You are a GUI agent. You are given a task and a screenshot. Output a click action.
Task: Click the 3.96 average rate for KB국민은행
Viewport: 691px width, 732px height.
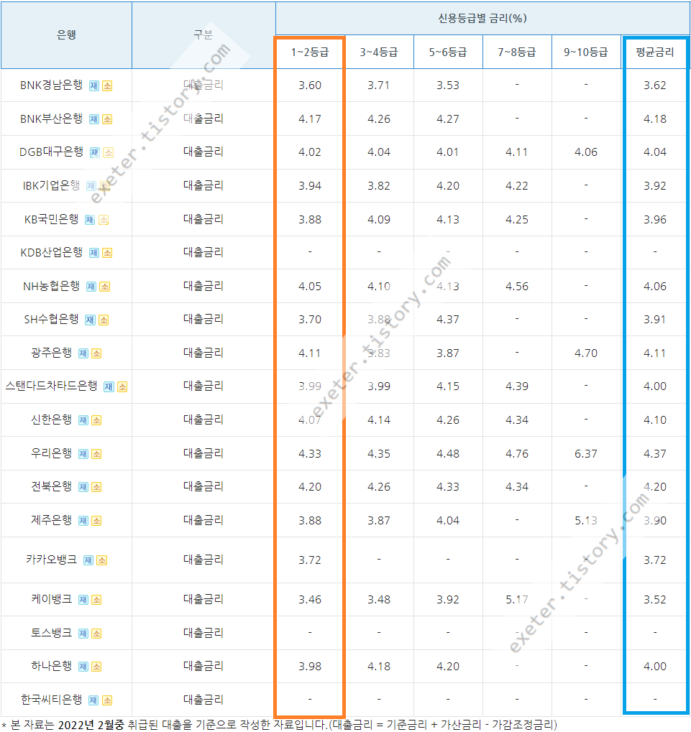click(x=655, y=220)
